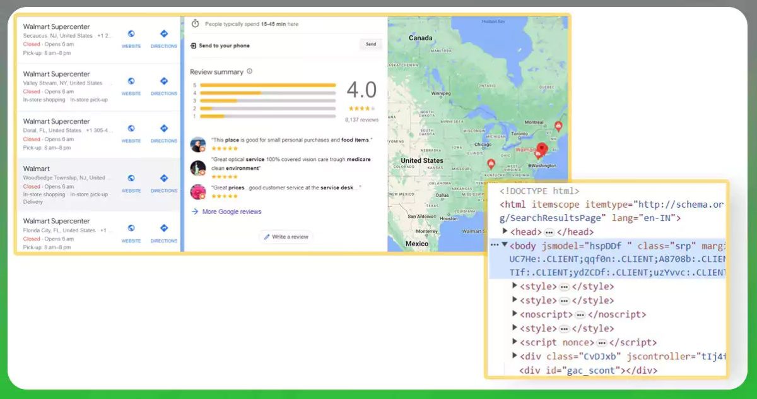Click the four-star rating under the 4.0 score
Image resolution: width=757 pixels, height=399 pixels.
361,107
